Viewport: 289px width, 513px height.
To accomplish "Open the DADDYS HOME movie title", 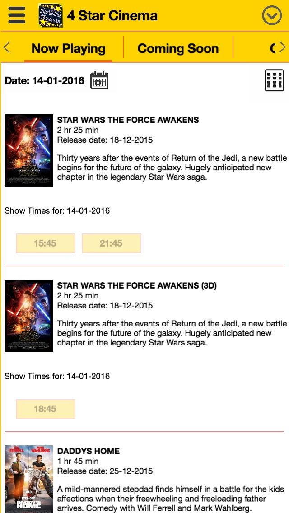I will click(89, 451).
